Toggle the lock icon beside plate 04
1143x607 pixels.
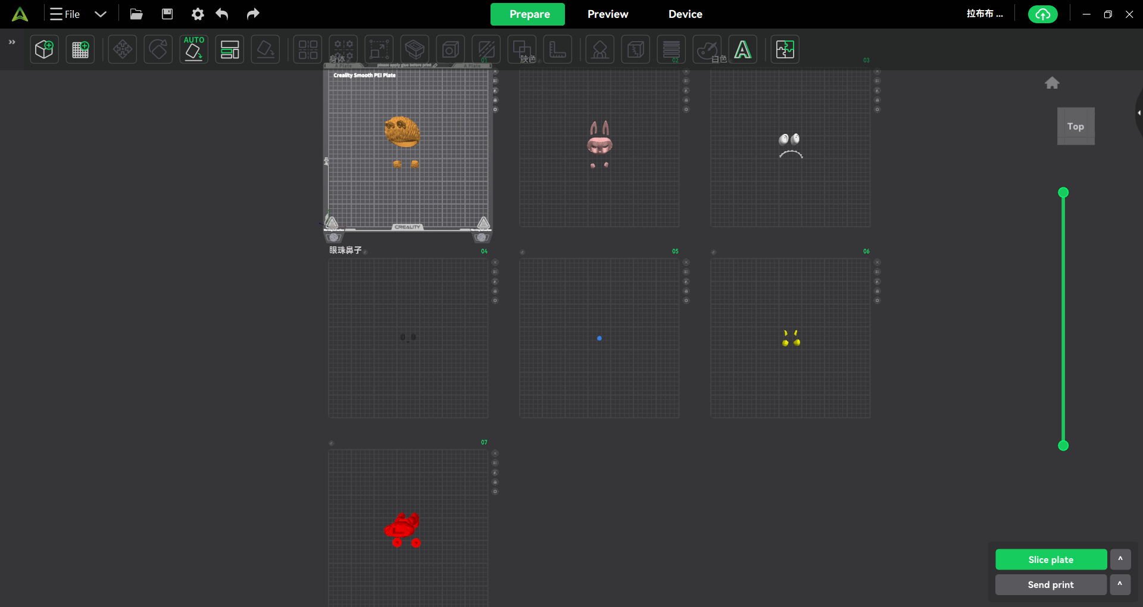pos(495,291)
